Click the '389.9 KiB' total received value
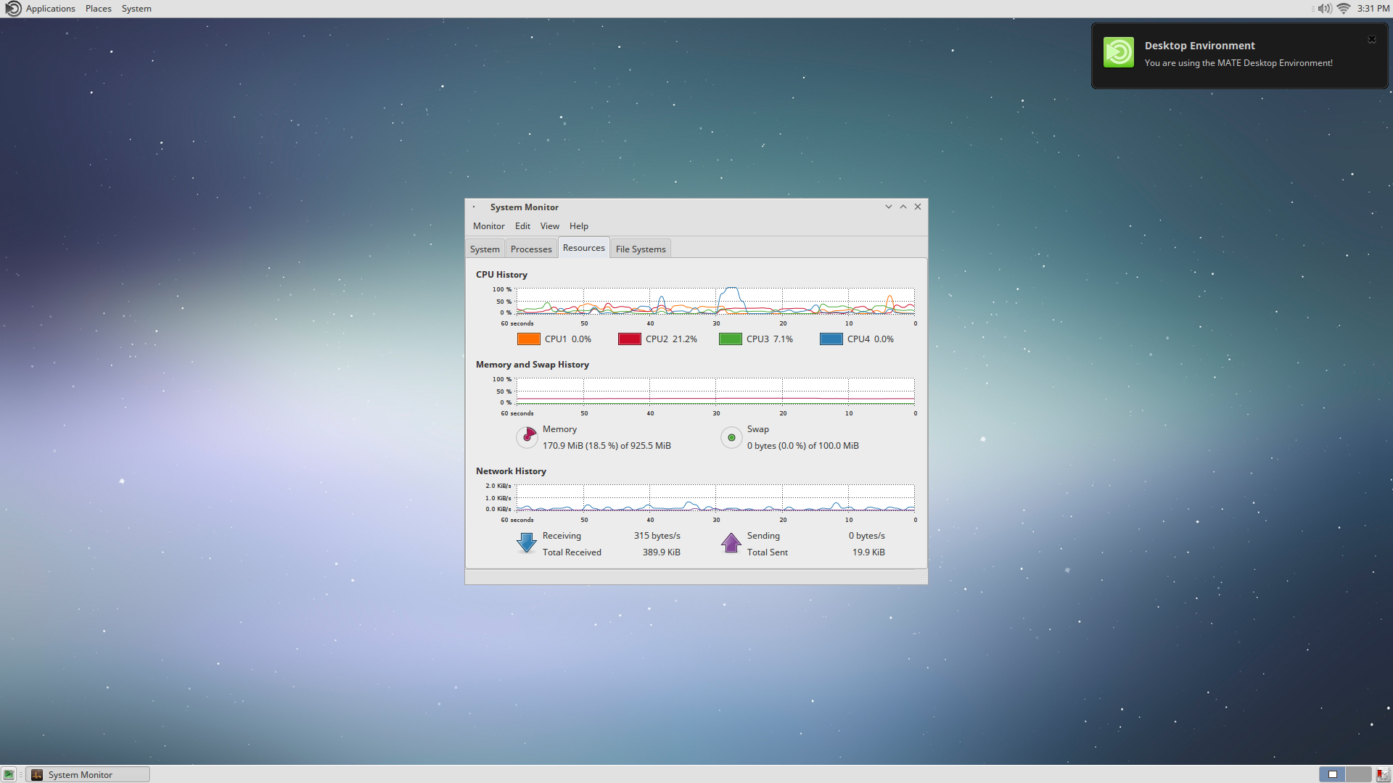This screenshot has height=783, width=1393. click(x=661, y=552)
